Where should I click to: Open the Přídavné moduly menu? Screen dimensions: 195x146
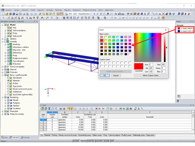point(90,10)
